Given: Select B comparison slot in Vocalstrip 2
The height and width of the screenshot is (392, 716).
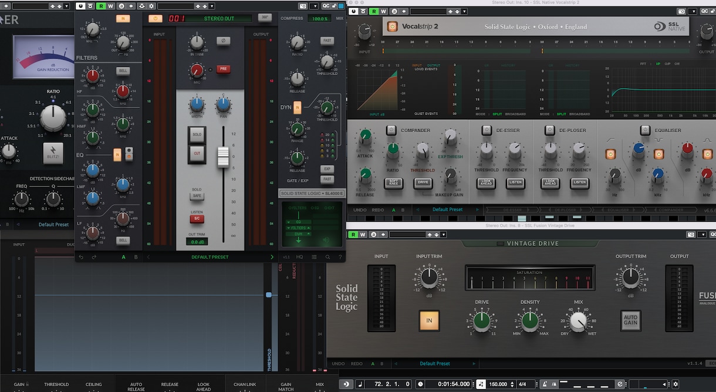Looking at the screenshot, I should pos(402,209).
